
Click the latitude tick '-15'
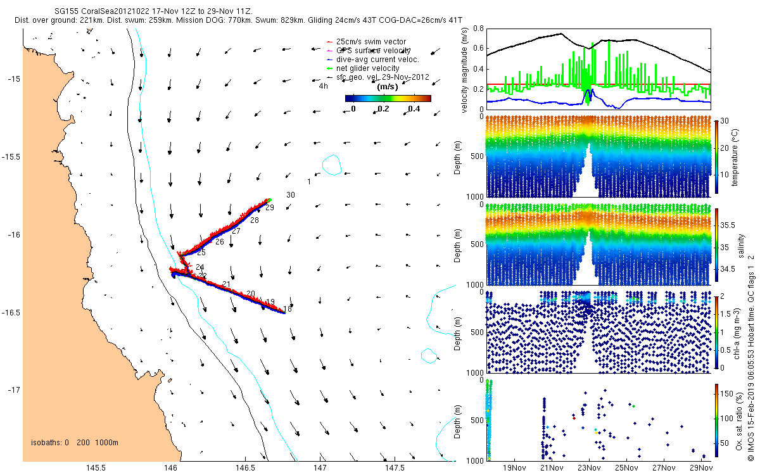click(x=14, y=79)
